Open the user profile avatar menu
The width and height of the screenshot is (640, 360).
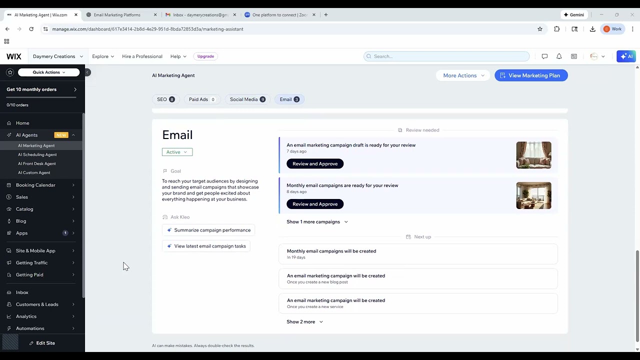point(597,56)
